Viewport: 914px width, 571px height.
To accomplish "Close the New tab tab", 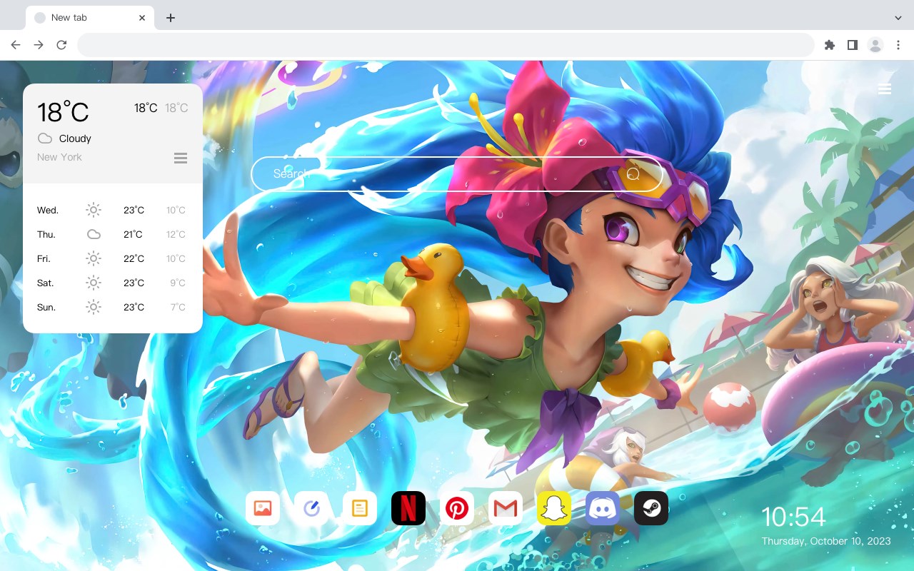I will (x=143, y=18).
